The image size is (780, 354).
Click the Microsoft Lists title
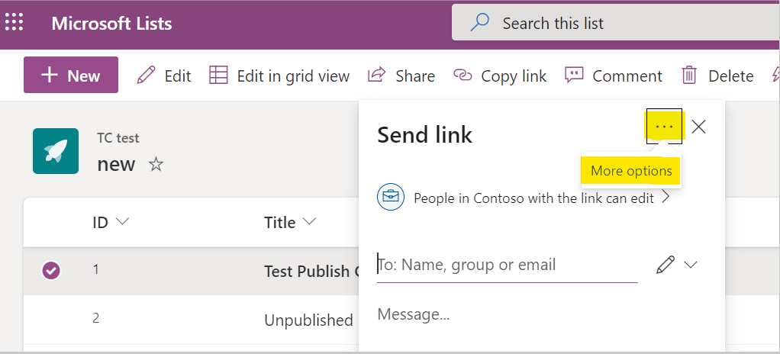[112, 24]
